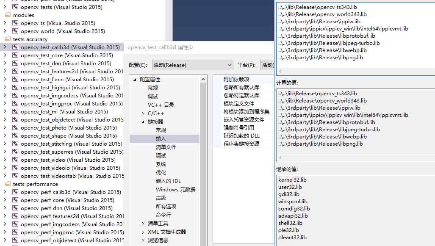This screenshot has height=246, width=435.
Task: Expand the C/C++ property node
Action: [143, 113]
